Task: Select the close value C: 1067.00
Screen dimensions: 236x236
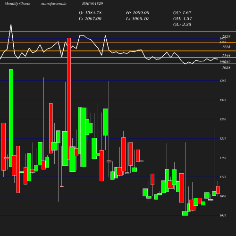Action: pyautogui.click(x=90, y=19)
